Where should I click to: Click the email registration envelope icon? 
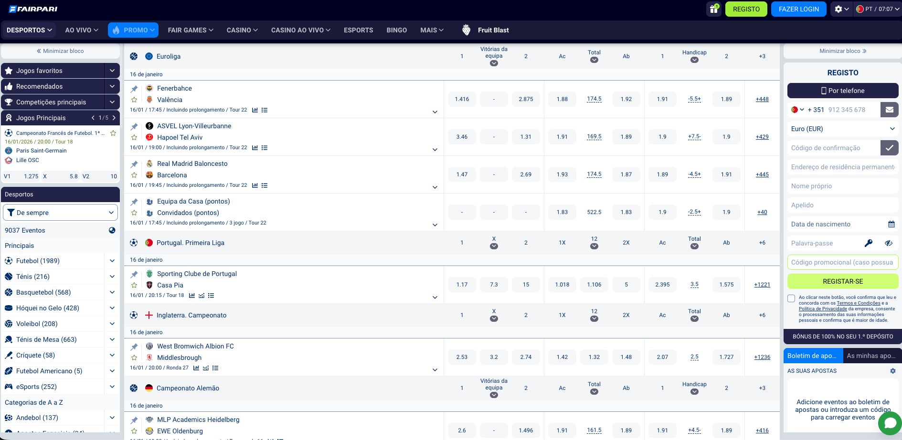pos(889,110)
